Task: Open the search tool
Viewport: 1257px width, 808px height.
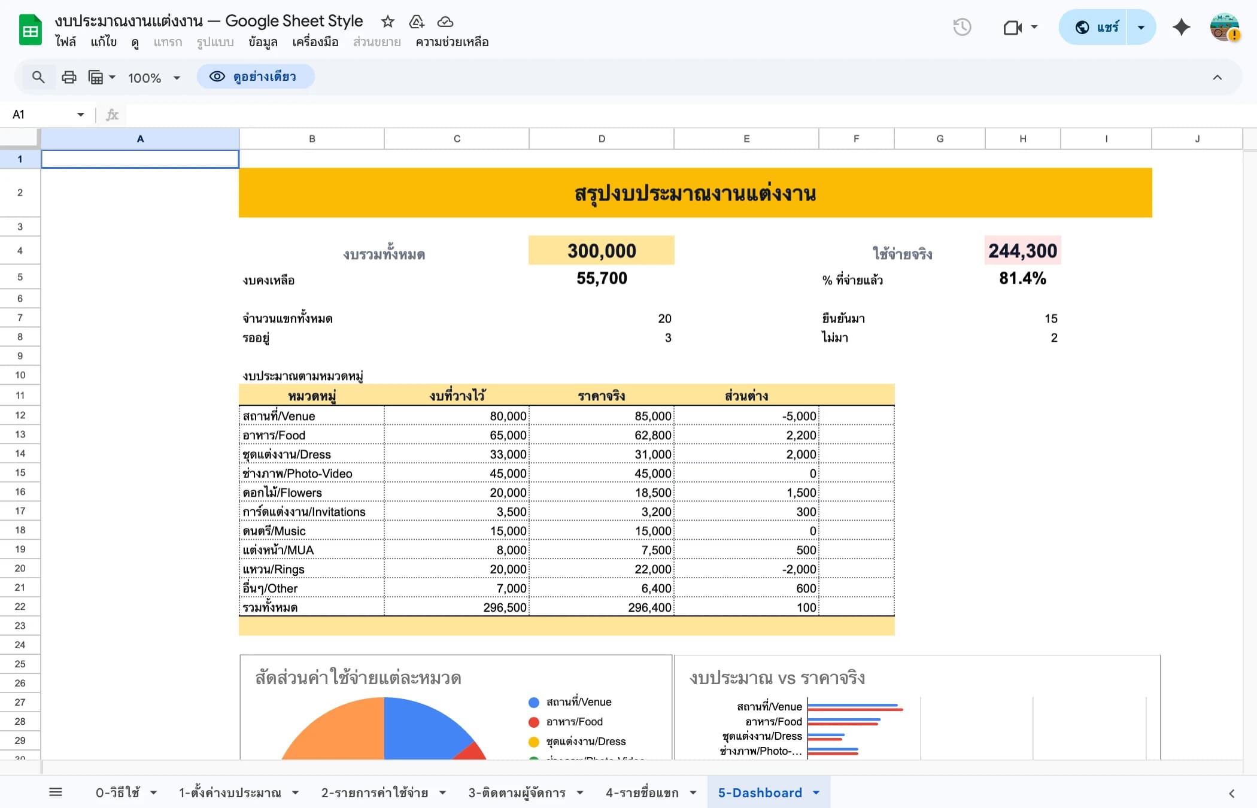Action: coord(38,77)
